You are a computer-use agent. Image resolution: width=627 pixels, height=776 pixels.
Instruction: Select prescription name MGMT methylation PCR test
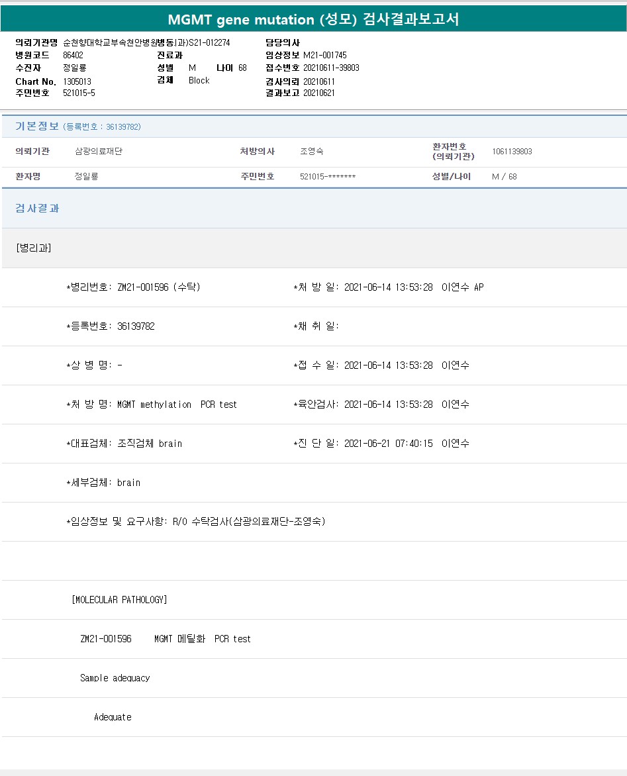coord(177,405)
